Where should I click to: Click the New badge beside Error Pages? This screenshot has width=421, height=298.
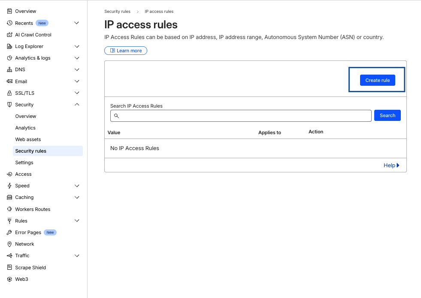50,232
